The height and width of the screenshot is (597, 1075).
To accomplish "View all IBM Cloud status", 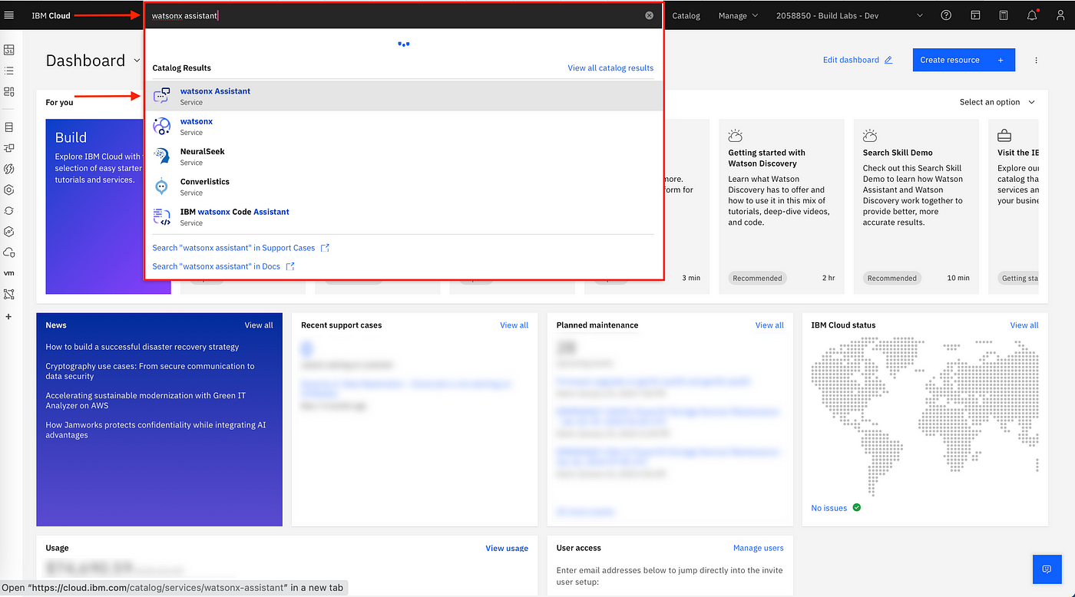I will 1024,325.
